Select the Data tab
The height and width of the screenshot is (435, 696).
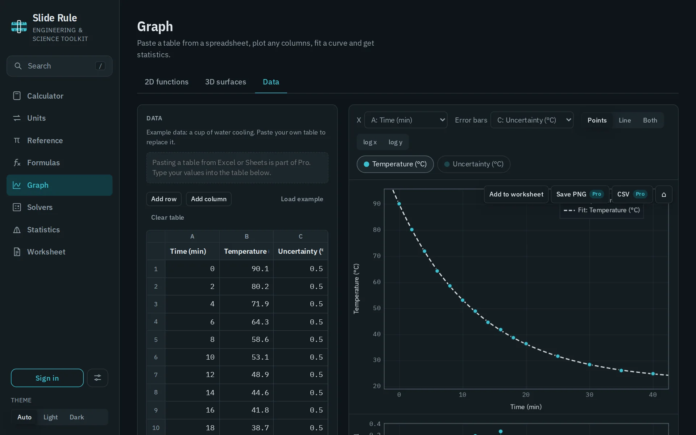click(271, 82)
